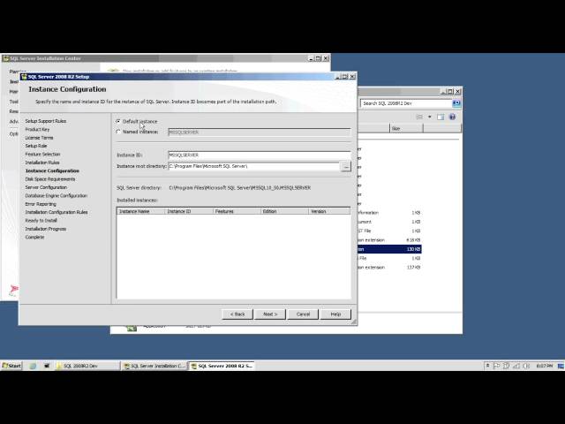Select the Installation Configuration Rules step
Image resolution: width=565 pixels, height=424 pixels.
[56, 212]
